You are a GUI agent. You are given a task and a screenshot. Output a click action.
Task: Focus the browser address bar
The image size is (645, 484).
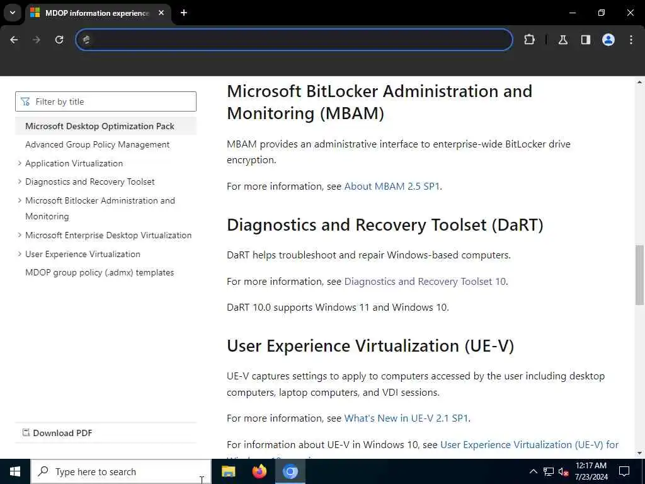(x=294, y=40)
